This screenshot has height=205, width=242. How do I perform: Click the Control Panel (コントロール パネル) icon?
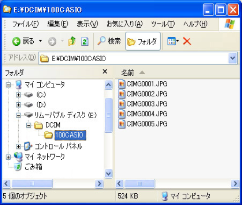[28, 146]
